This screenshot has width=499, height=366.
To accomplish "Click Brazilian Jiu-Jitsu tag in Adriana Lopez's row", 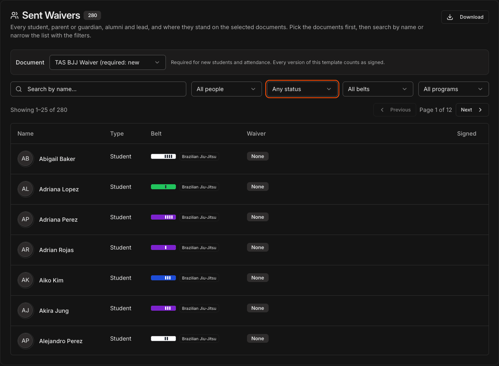I will click(199, 187).
